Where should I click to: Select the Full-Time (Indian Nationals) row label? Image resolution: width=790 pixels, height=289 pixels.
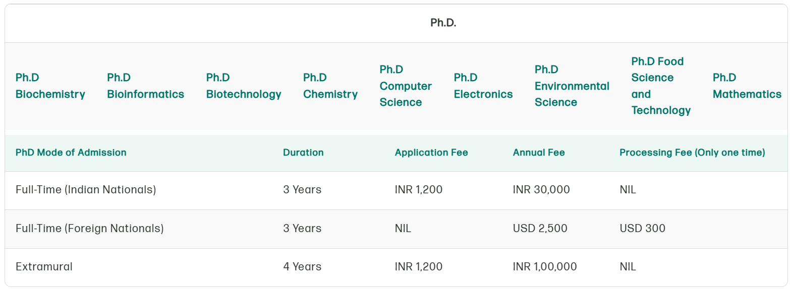click(x=86, y=190)
